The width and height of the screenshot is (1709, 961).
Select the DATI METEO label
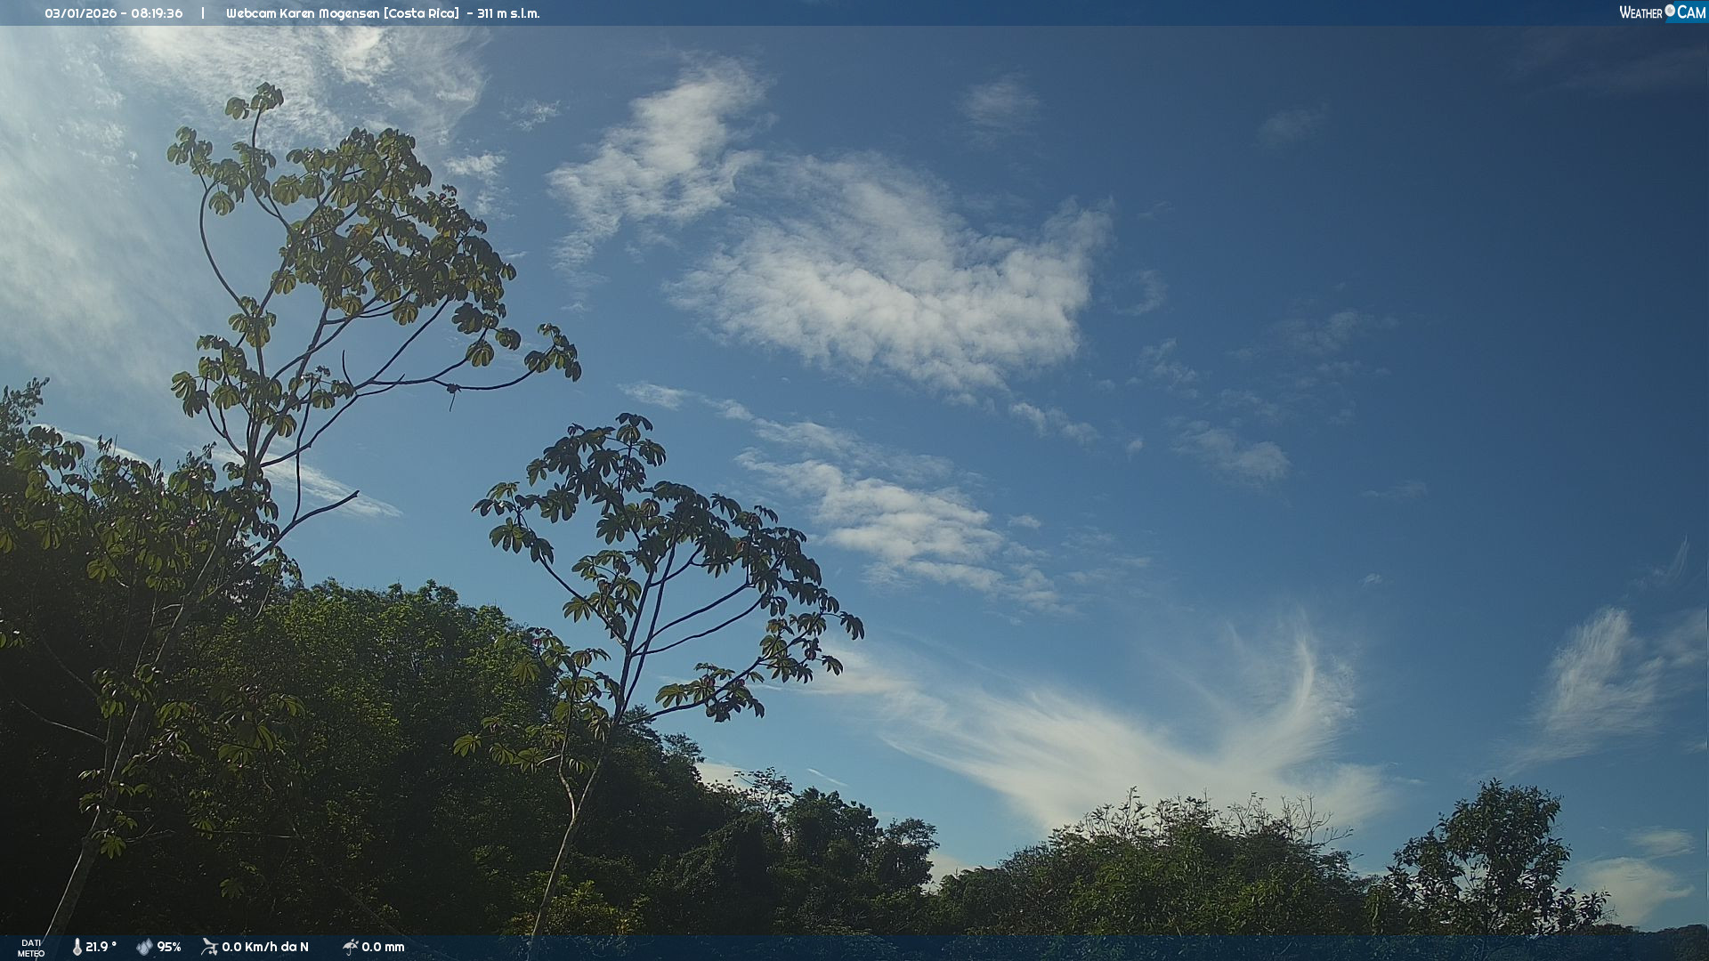31,948
